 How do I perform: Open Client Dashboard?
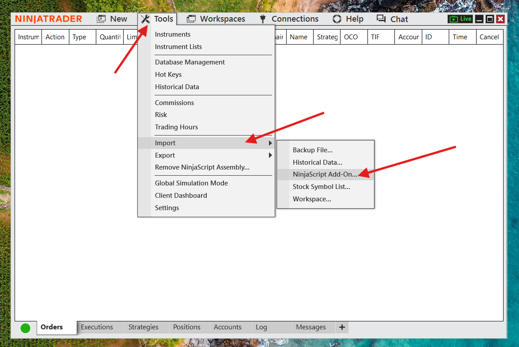206,196
